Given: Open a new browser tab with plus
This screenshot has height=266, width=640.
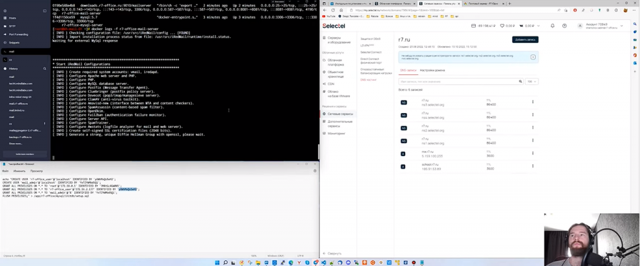Looking at the screenshot, I should click(509, 3).
